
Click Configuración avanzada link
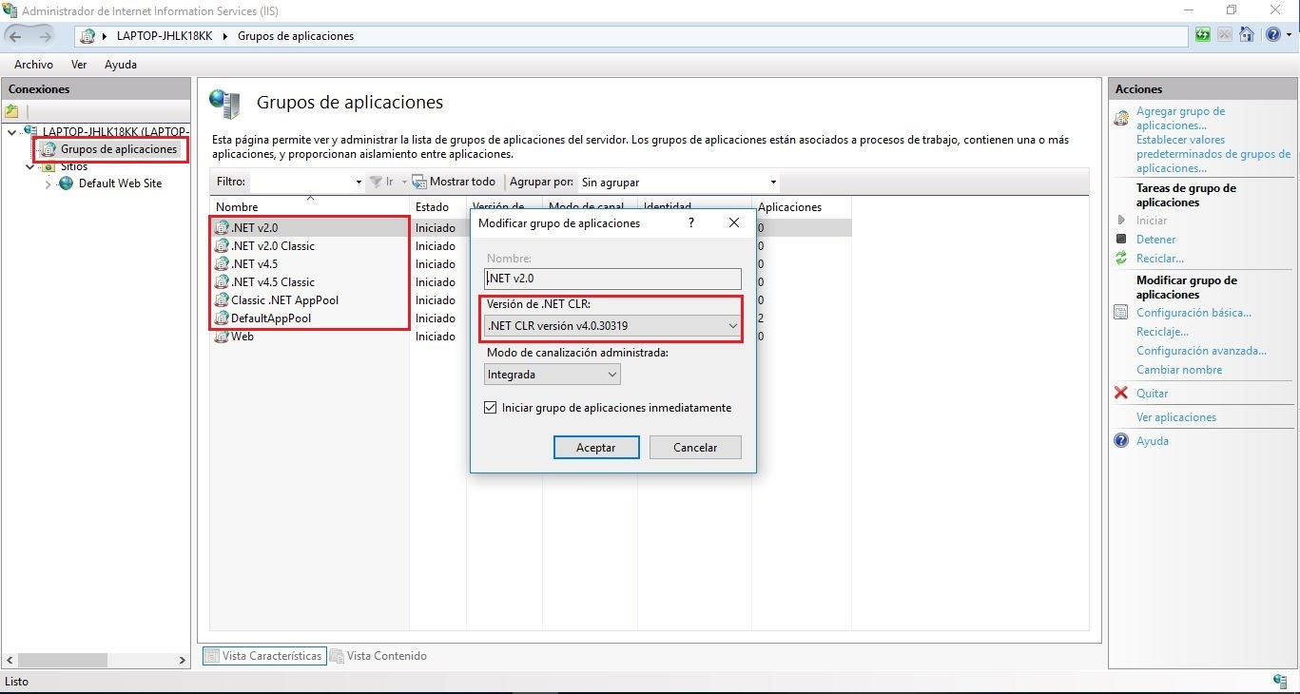click(x=1201, y=351)
